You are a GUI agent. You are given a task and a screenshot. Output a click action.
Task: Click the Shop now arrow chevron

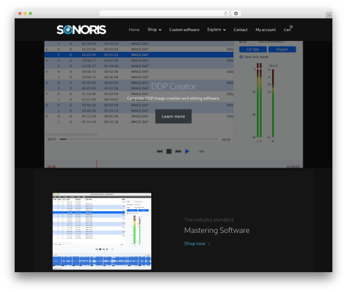pyautogui.click(x=210, y=244)
